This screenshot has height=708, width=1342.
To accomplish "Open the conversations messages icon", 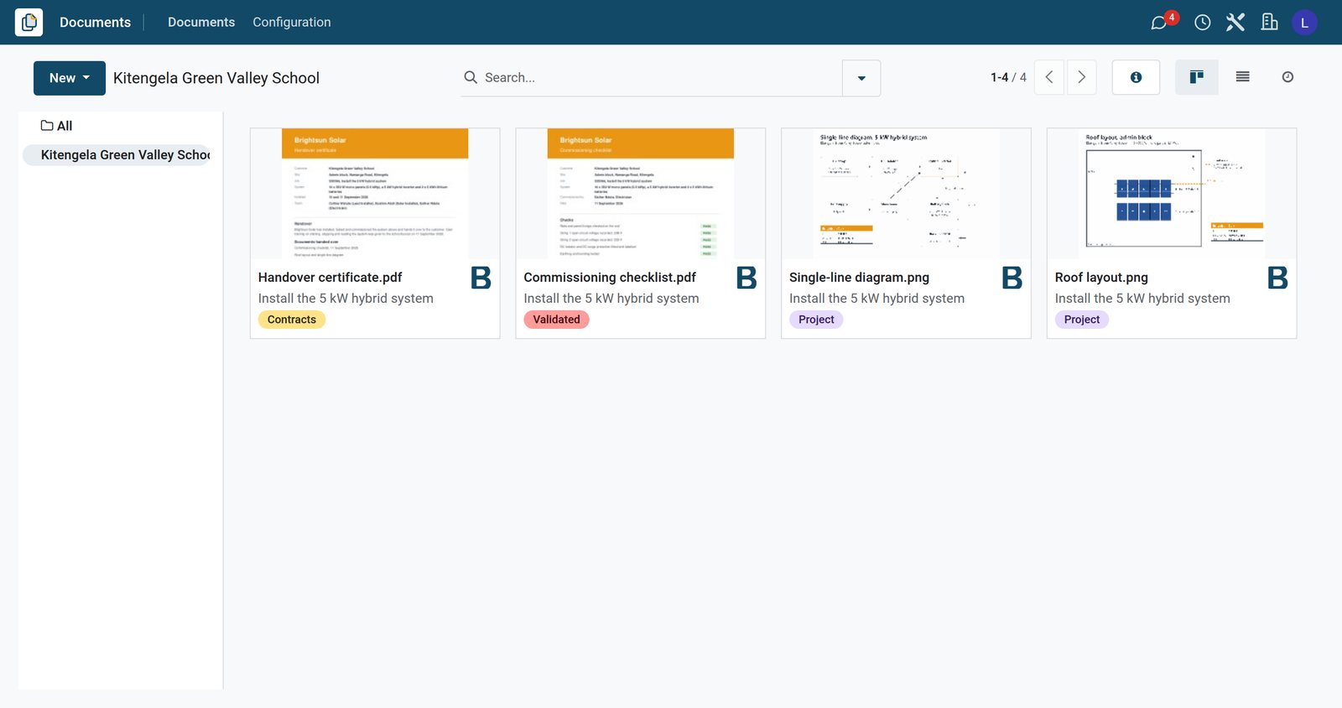I will tap(1160, 23).
